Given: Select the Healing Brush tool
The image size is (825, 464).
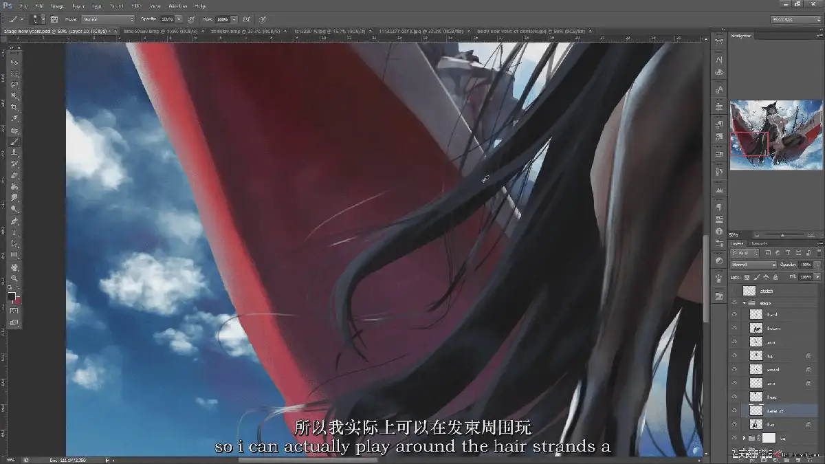Looking at the screenshot, I should (x=15, y=131).
